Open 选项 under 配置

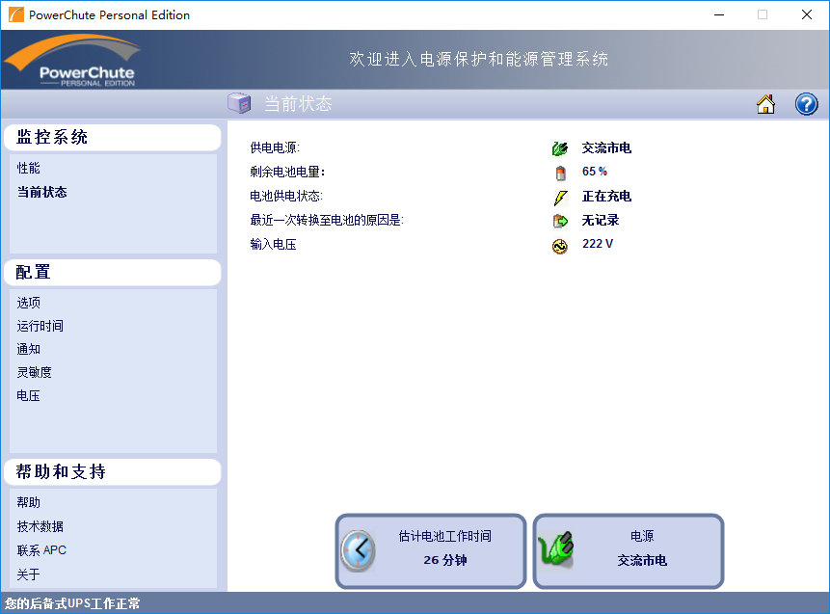click(29, 303)
